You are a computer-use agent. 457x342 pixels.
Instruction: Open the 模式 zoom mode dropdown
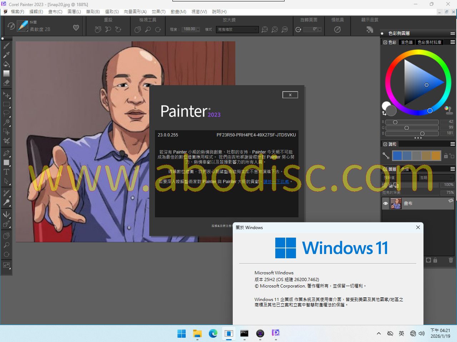coord(237,30)
